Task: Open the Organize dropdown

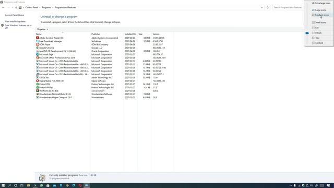Action: [42, 29]
